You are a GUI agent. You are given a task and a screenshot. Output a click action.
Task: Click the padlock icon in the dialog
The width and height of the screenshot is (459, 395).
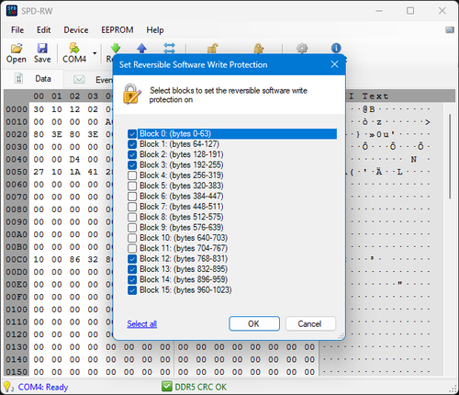(x=132, y=95)
